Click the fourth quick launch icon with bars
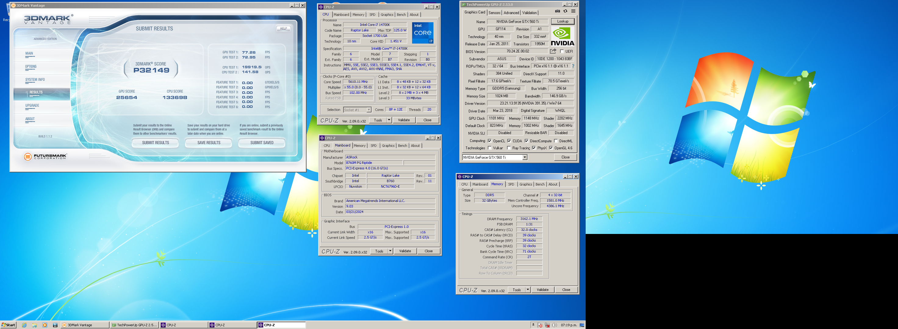The height and width of the screenshot is (329, 898). [55, 325]
